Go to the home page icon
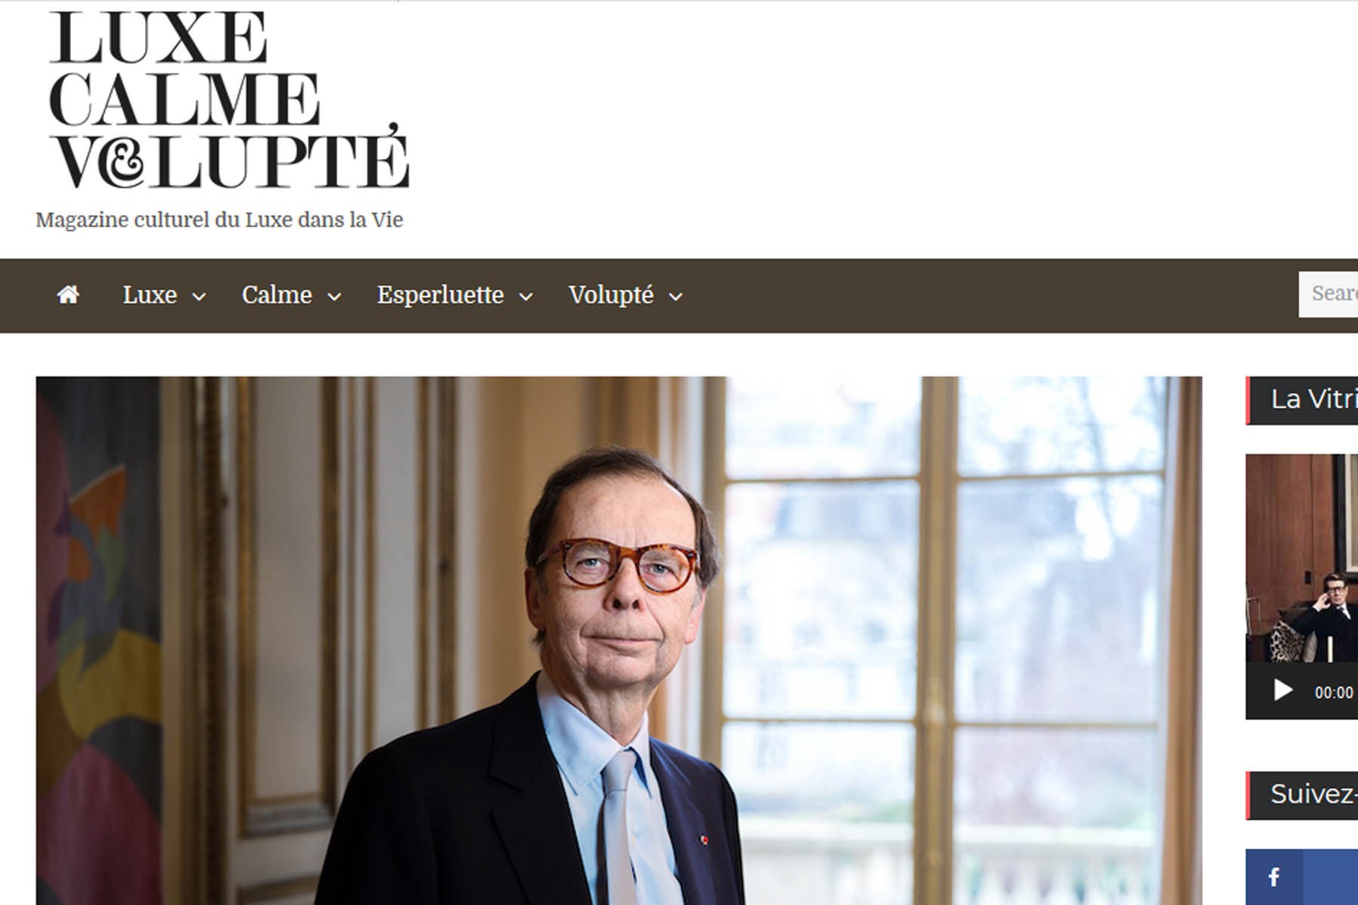Screen dimensions: 1358x905 point(68,295)
